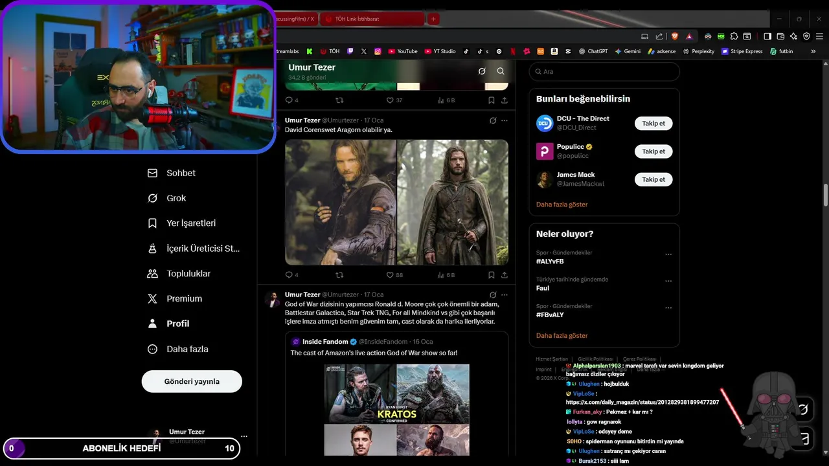Open the YouTube bookmark
The height and width of the screenshot is (466, 829).
403,51
